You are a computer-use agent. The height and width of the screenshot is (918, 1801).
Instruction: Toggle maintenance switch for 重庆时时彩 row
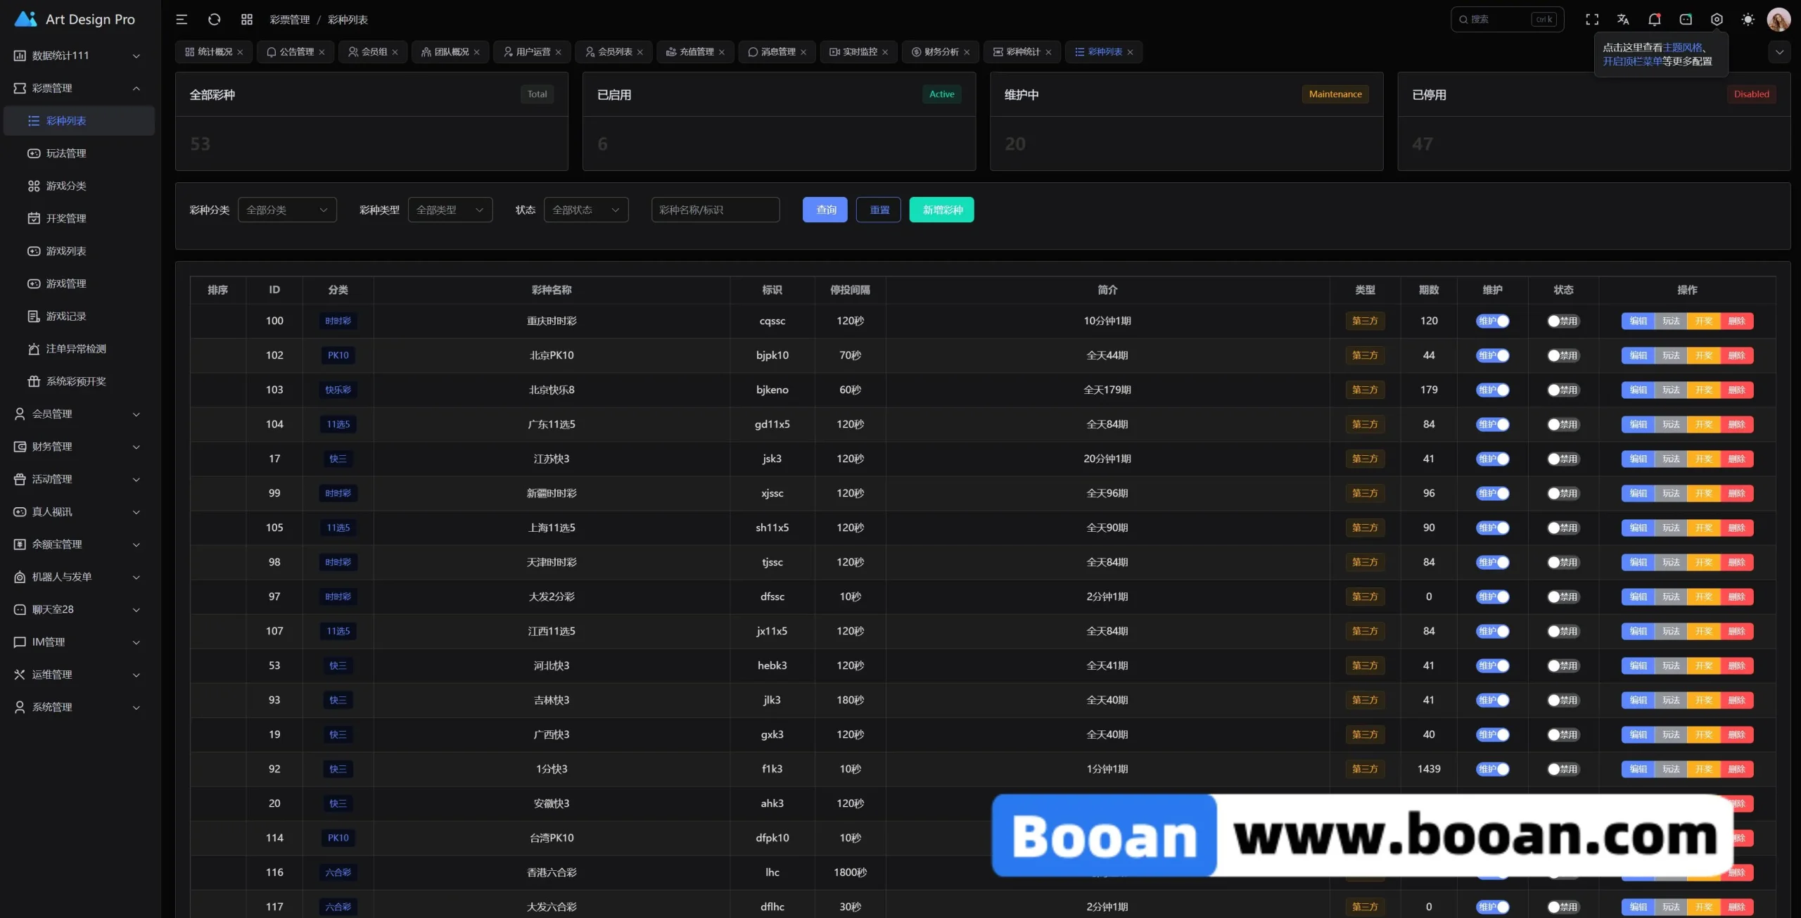(x=1492, y=321)
